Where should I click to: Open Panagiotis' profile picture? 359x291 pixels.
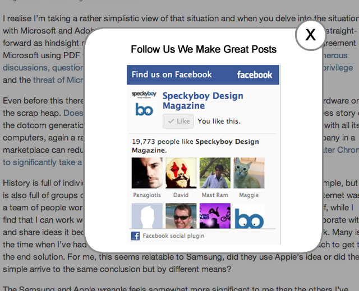coord(147,173)
